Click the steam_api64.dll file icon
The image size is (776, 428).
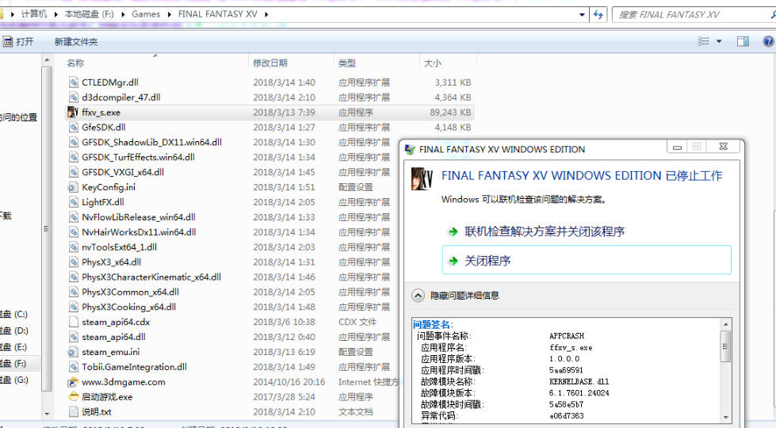(73, 337)
